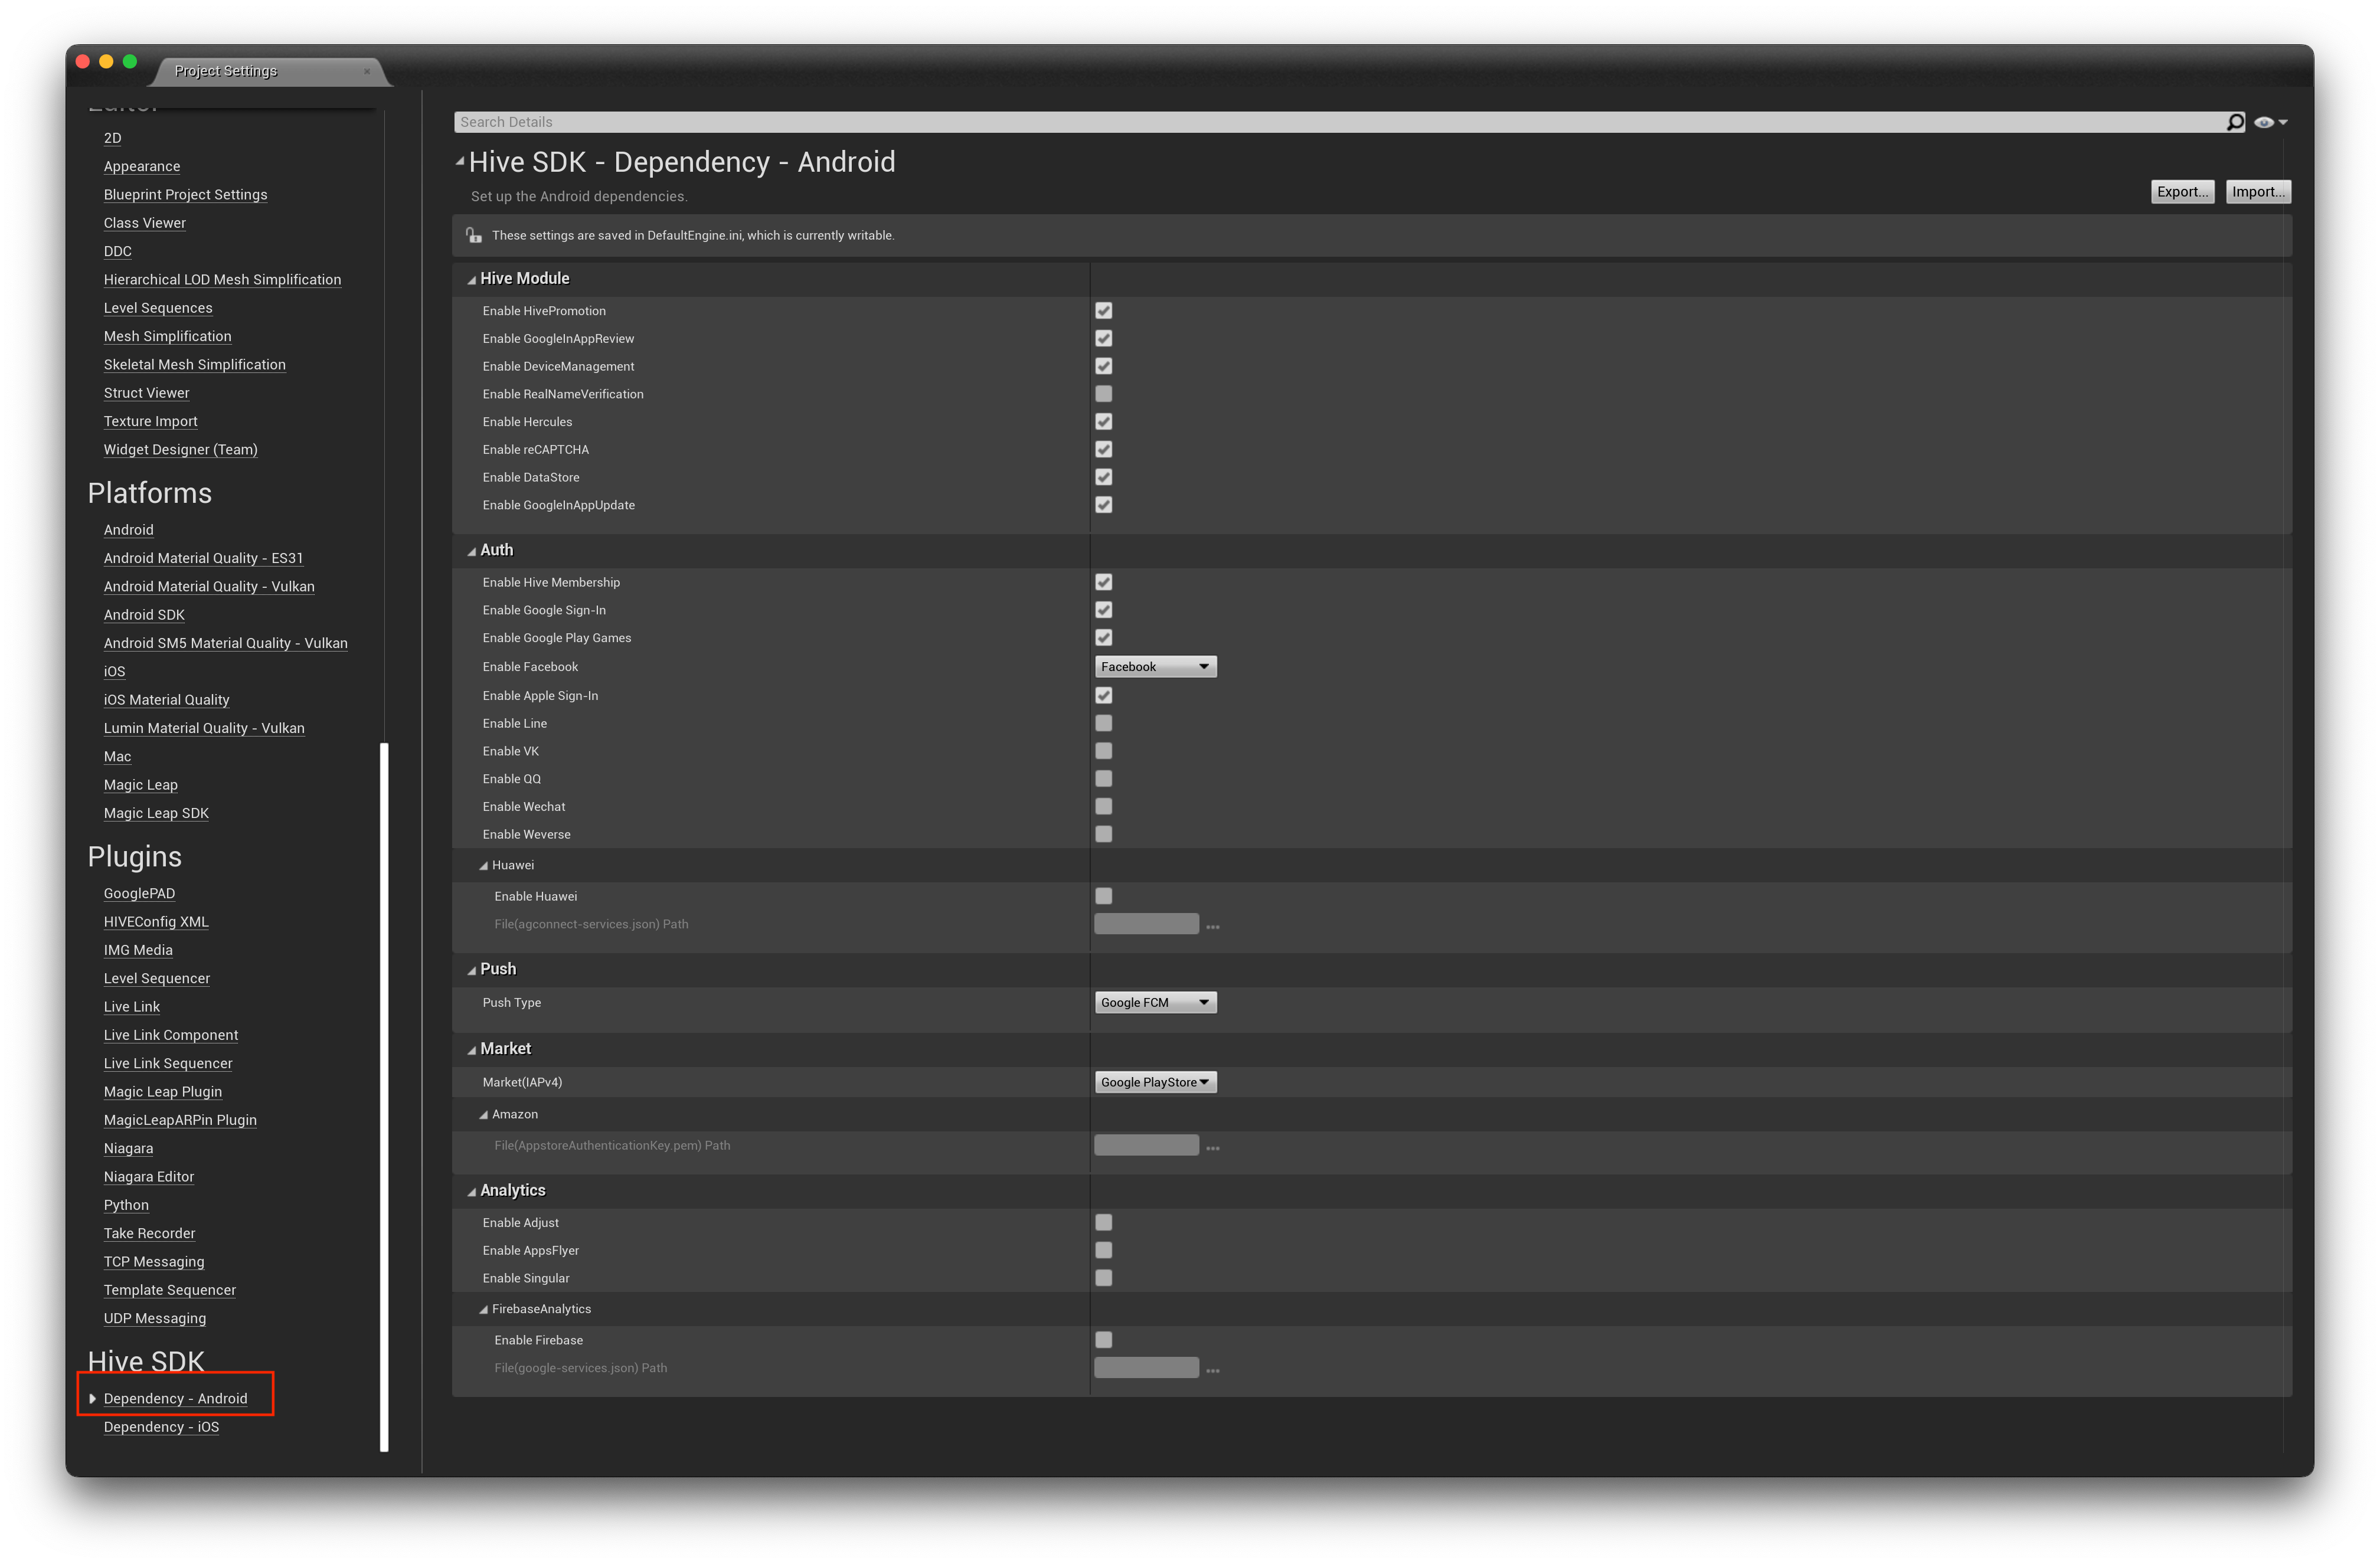Open the Market(IAPv4) Google PlayStore dropdown
This screenshot has width=2380, height=1564.
1155,1081
